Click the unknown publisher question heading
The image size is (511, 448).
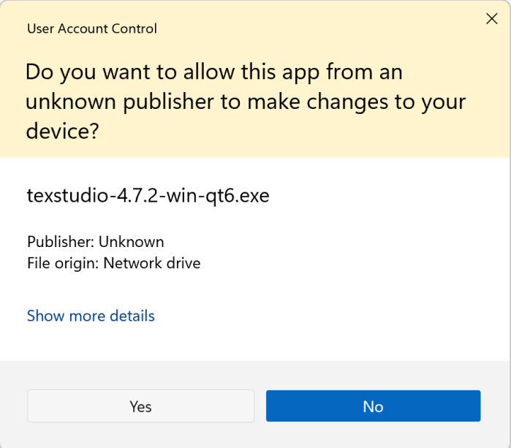pyautogui.click(x=245, y=102)
